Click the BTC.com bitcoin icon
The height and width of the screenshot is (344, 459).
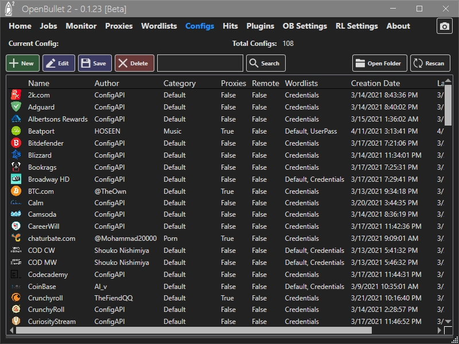15,190
